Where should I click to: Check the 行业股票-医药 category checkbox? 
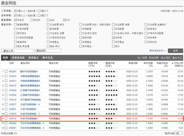tap(48, 24)
